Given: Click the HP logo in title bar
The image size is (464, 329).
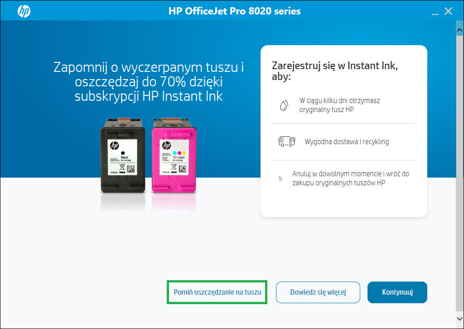Looking at the screenshot, I should click(24, 11).
